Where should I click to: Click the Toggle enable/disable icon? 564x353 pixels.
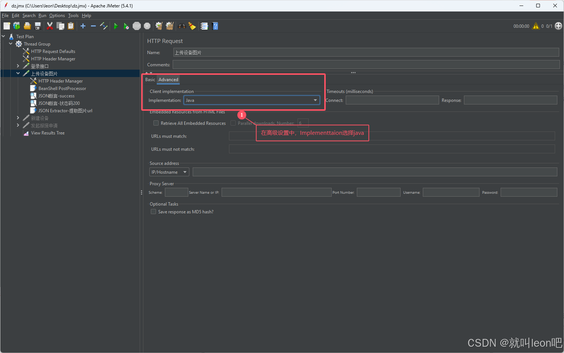click(104, 26)
